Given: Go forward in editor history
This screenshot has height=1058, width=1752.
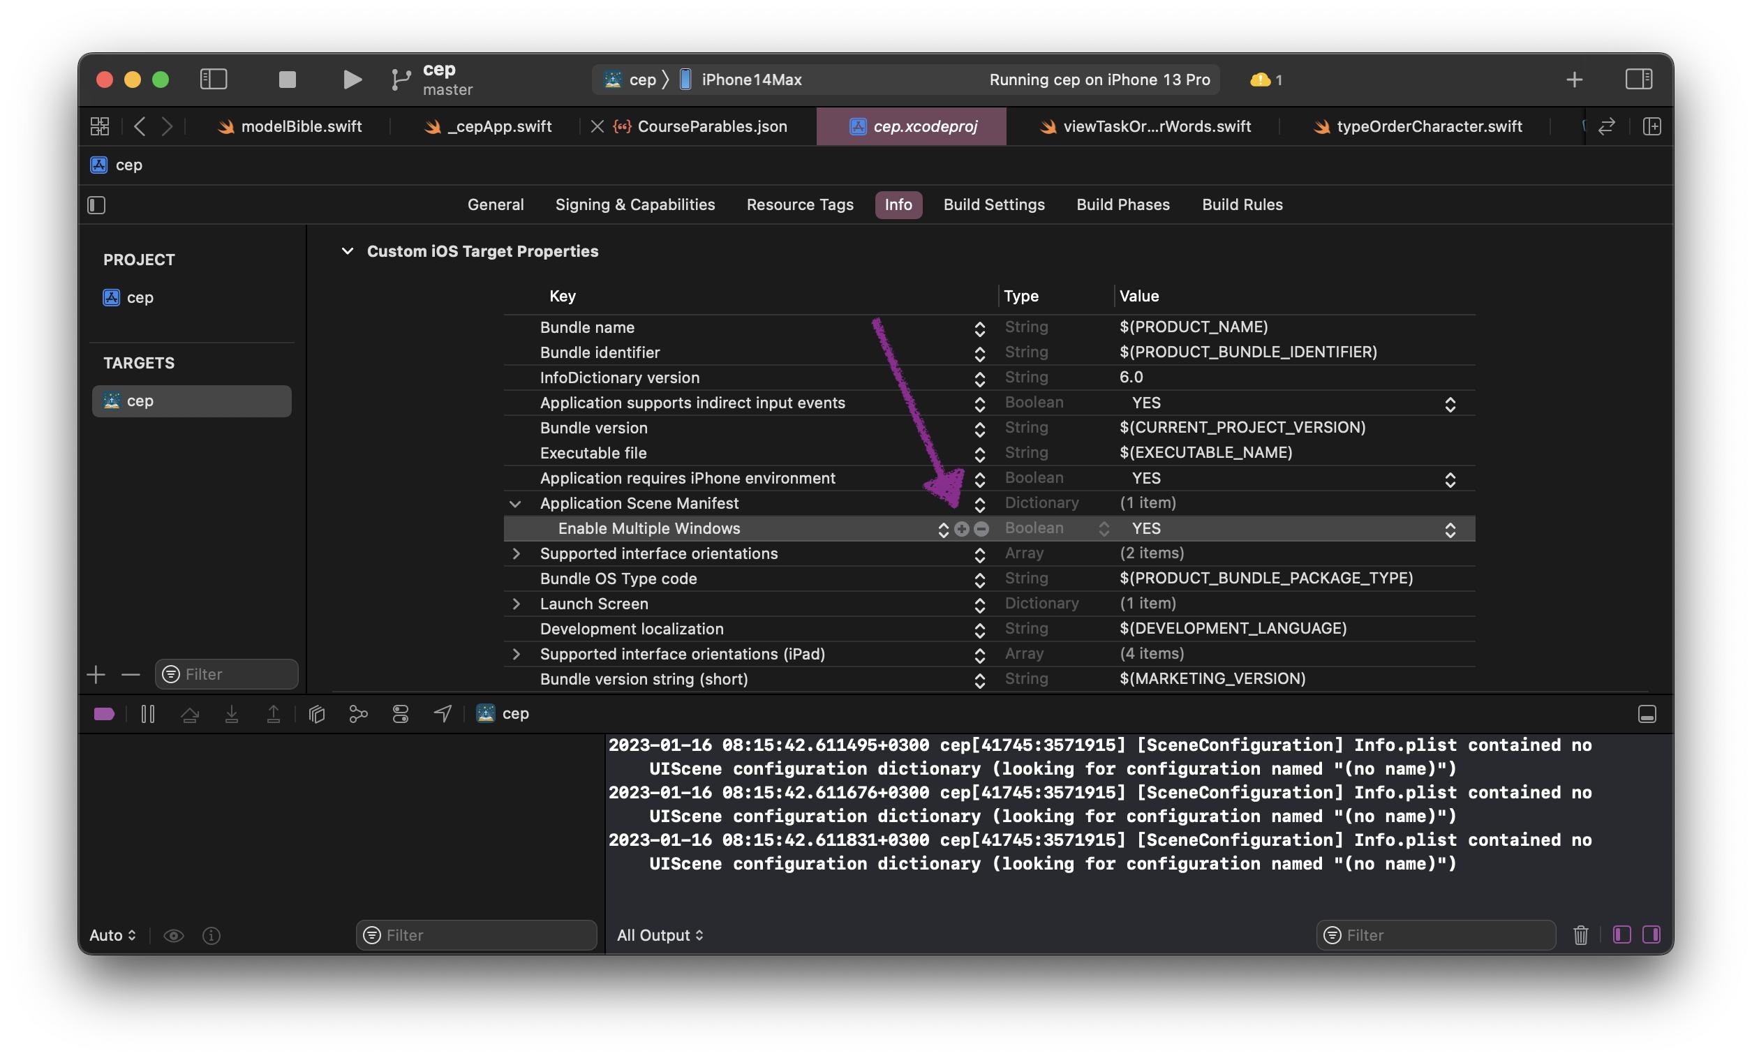Looking at the screenshot, I should click(x=167, y=126).
